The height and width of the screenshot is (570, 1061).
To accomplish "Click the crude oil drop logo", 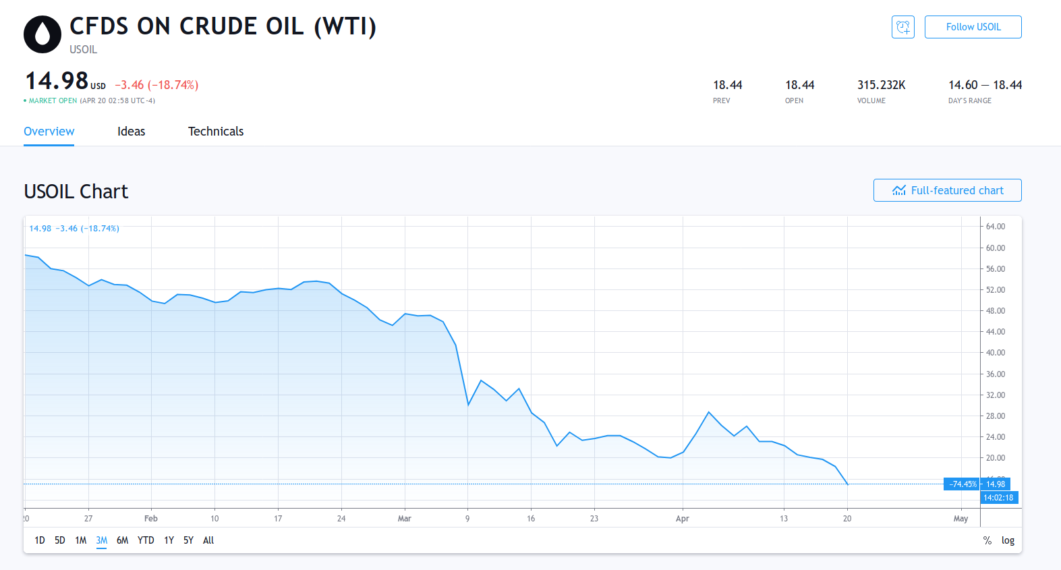I will click(42, 34).
